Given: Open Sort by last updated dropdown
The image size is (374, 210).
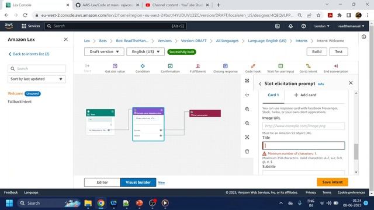Looking at the screenshot, I should (37, 79).
